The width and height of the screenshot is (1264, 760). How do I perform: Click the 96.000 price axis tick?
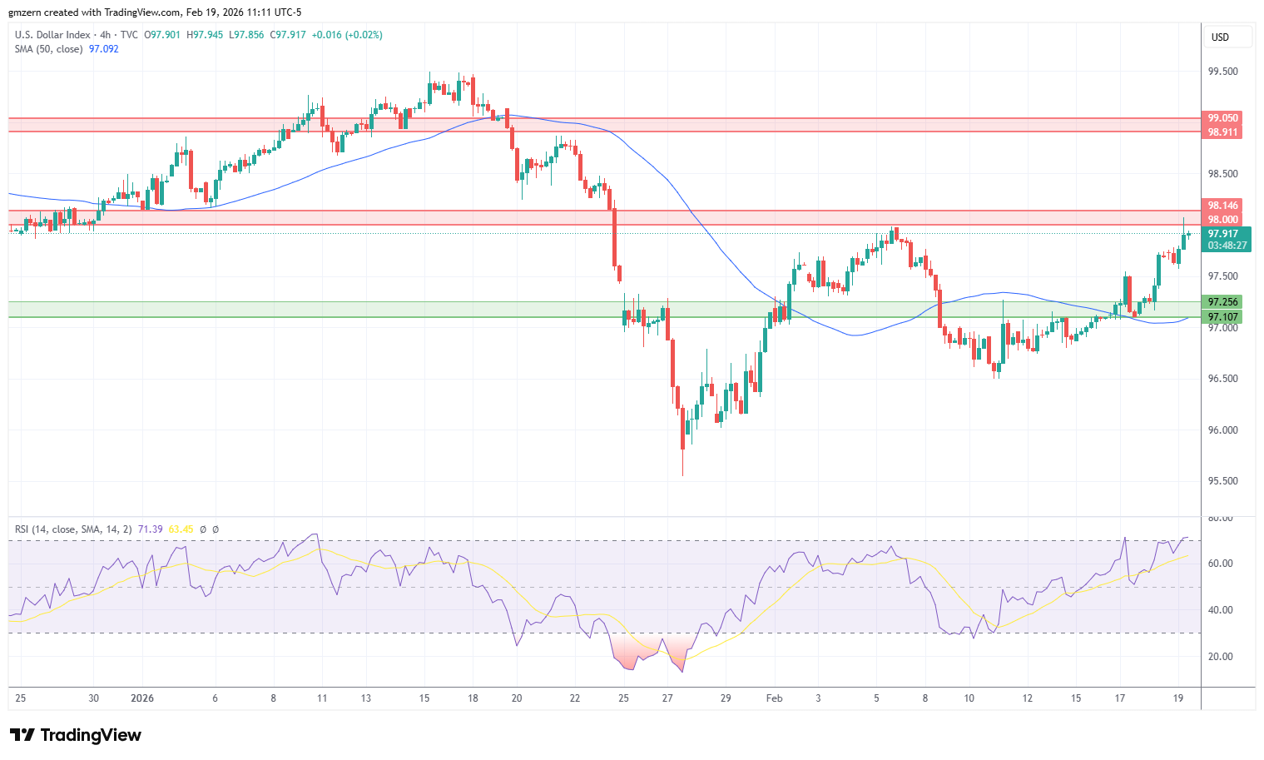(1222, 430)
